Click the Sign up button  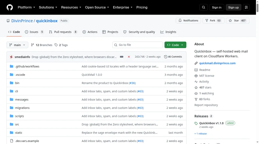pos(233,7)
